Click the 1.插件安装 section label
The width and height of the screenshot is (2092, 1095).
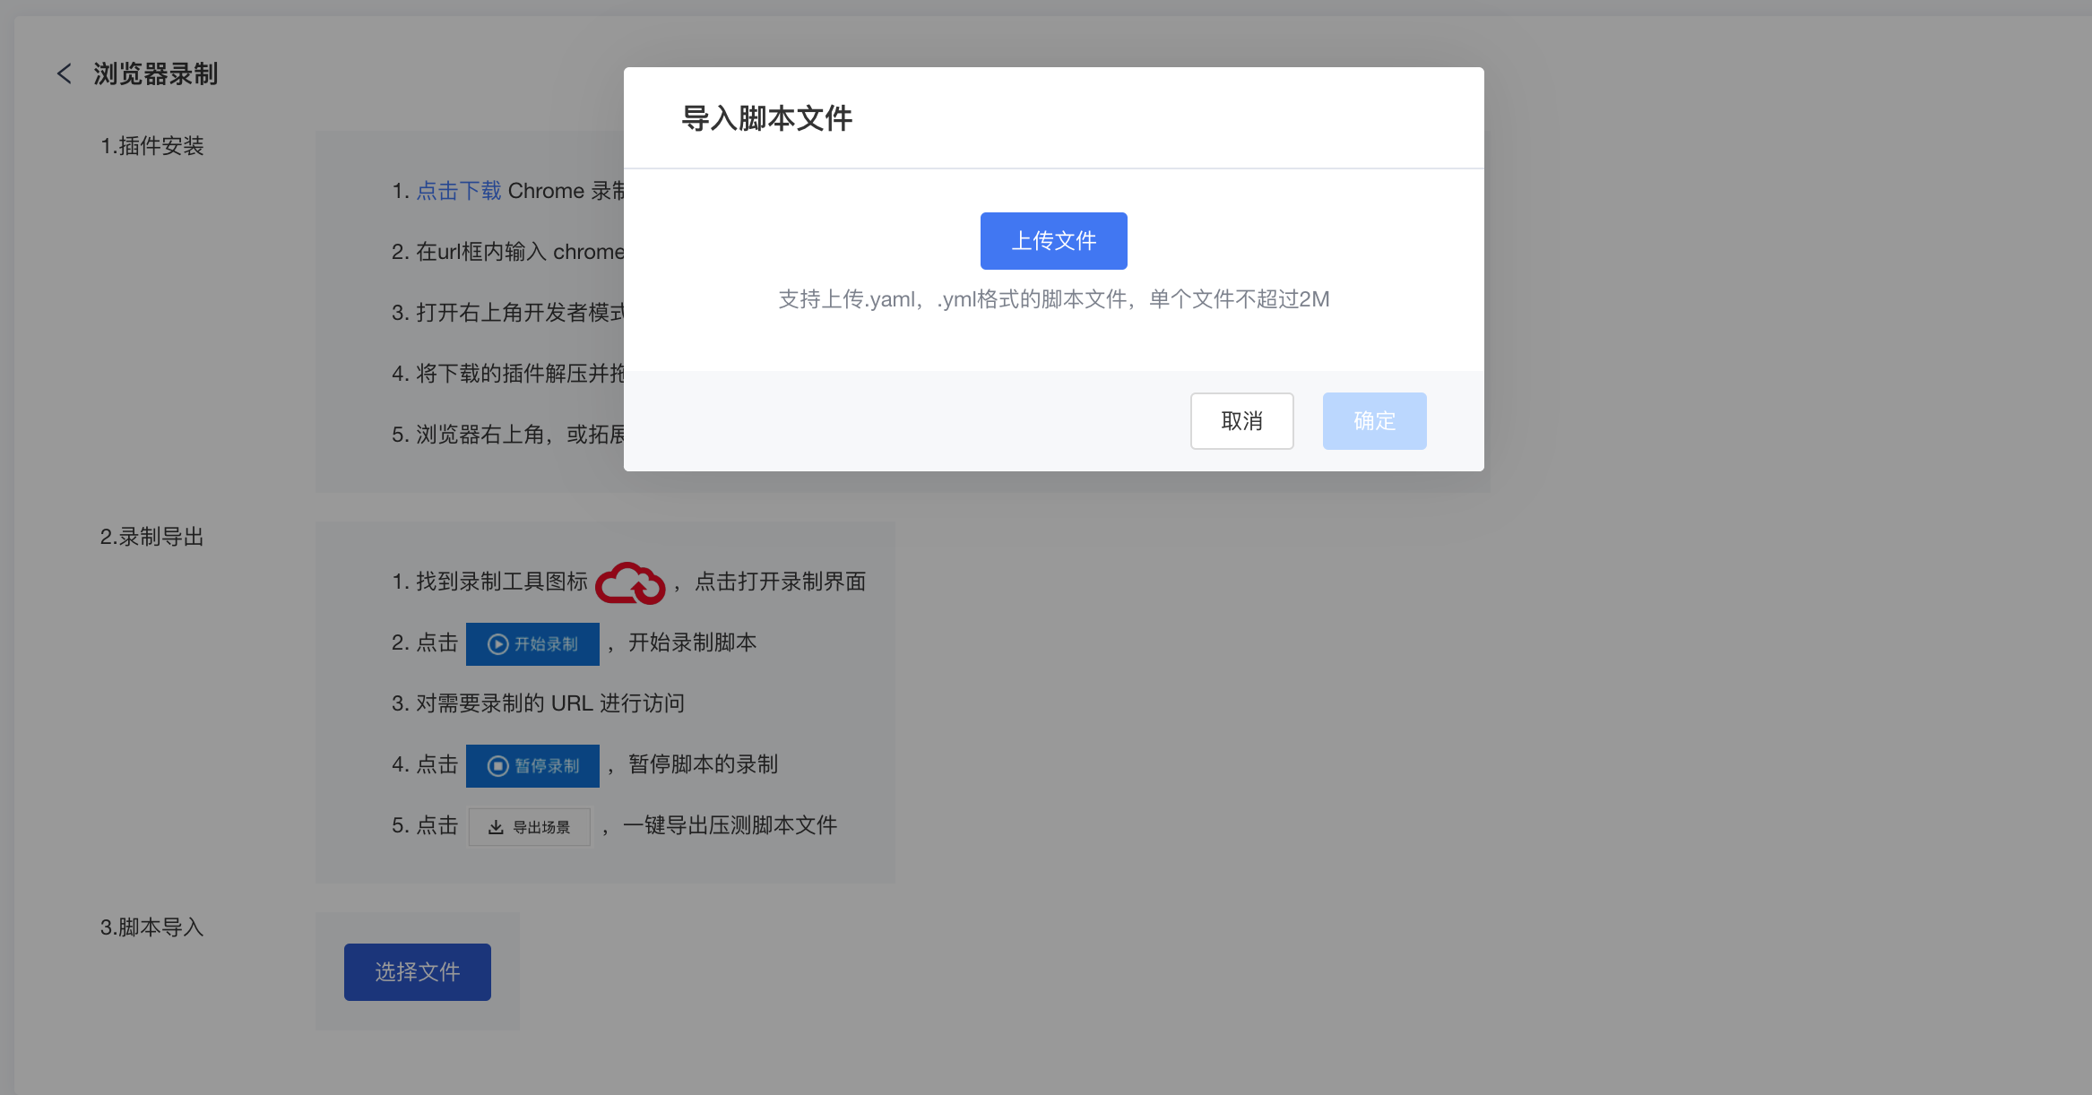[152, 146]
